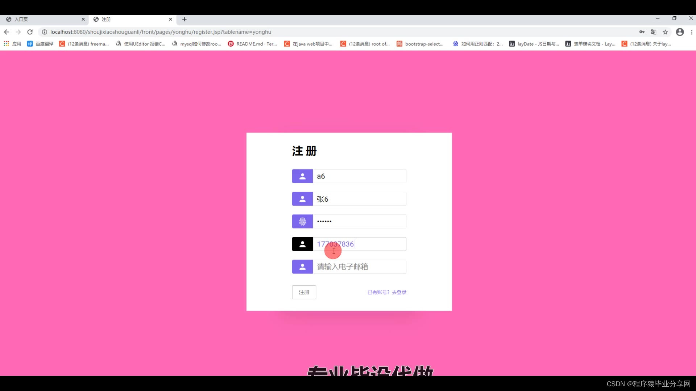
Task: Click the fingerprint icon beside password field
Action: 302,222
